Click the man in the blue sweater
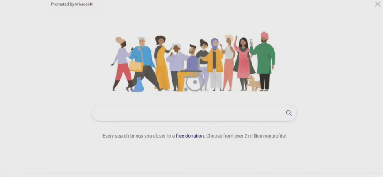Screen dimensions: 383x177 click(143, 64)
